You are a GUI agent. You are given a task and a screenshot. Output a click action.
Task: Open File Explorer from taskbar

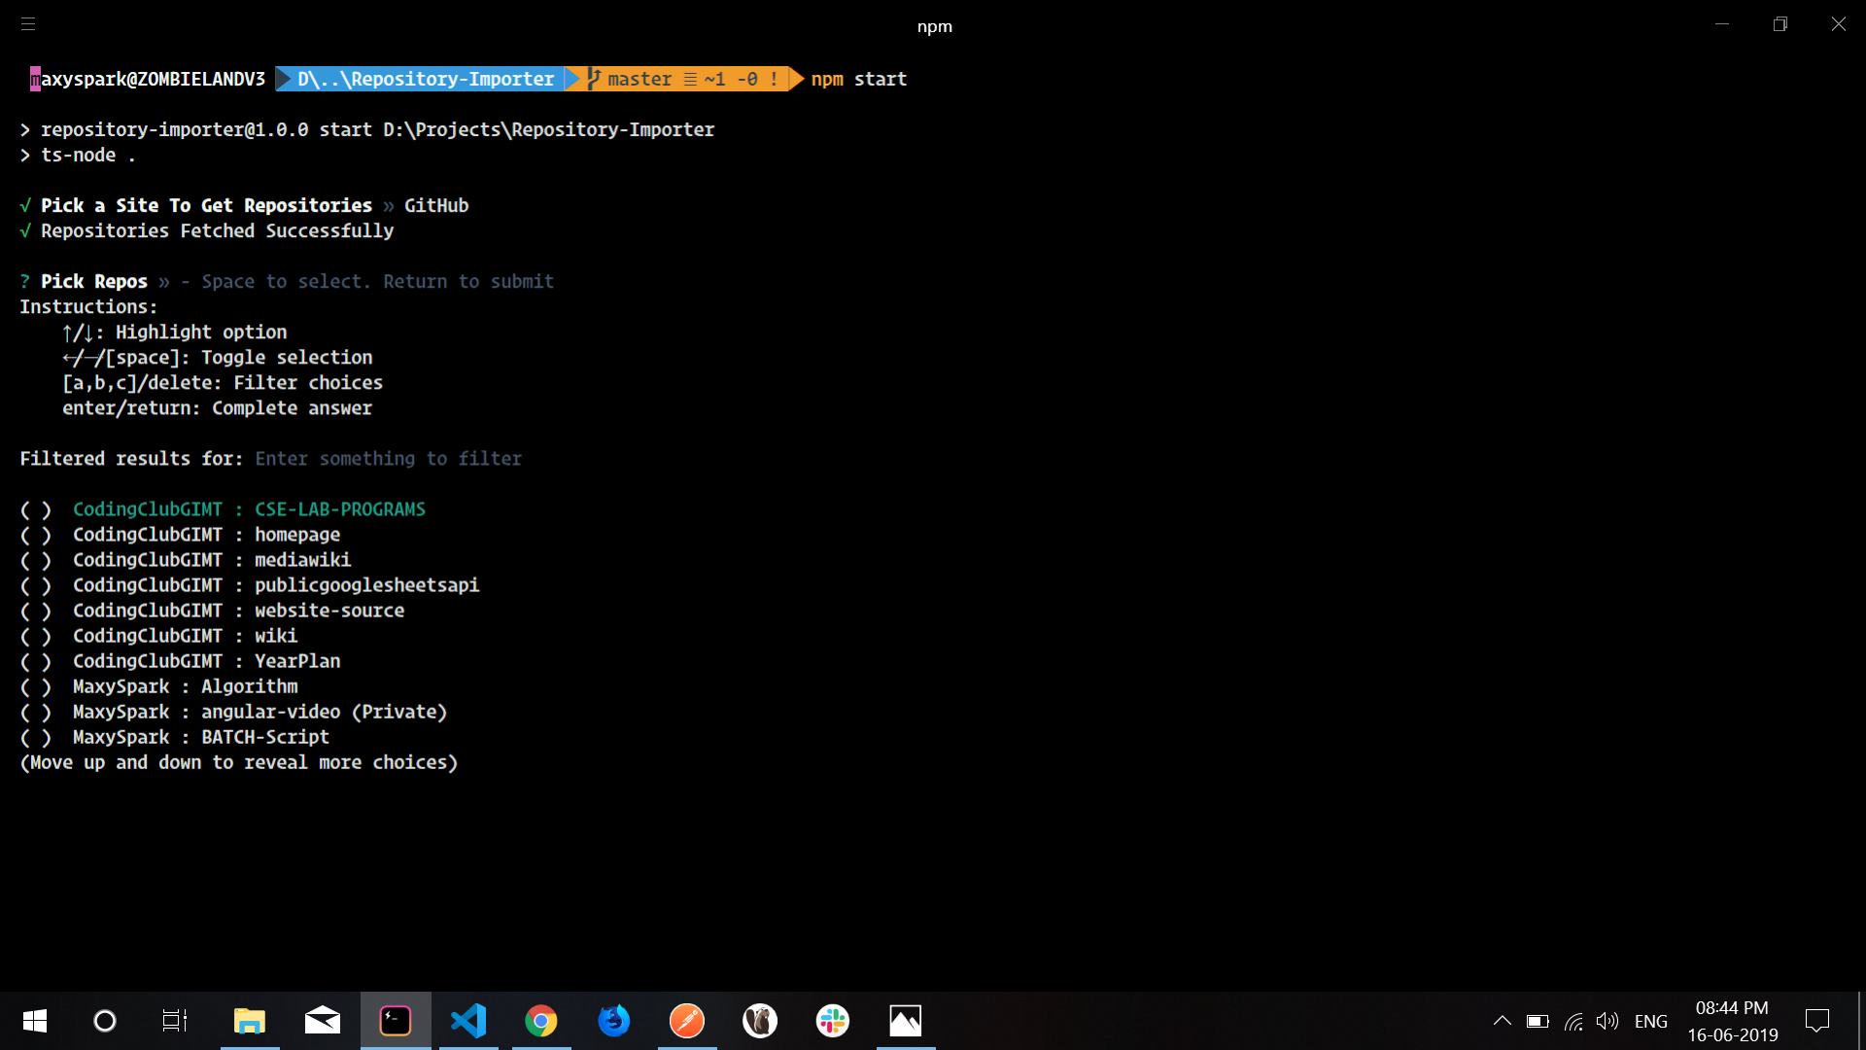click(250, 1021)
